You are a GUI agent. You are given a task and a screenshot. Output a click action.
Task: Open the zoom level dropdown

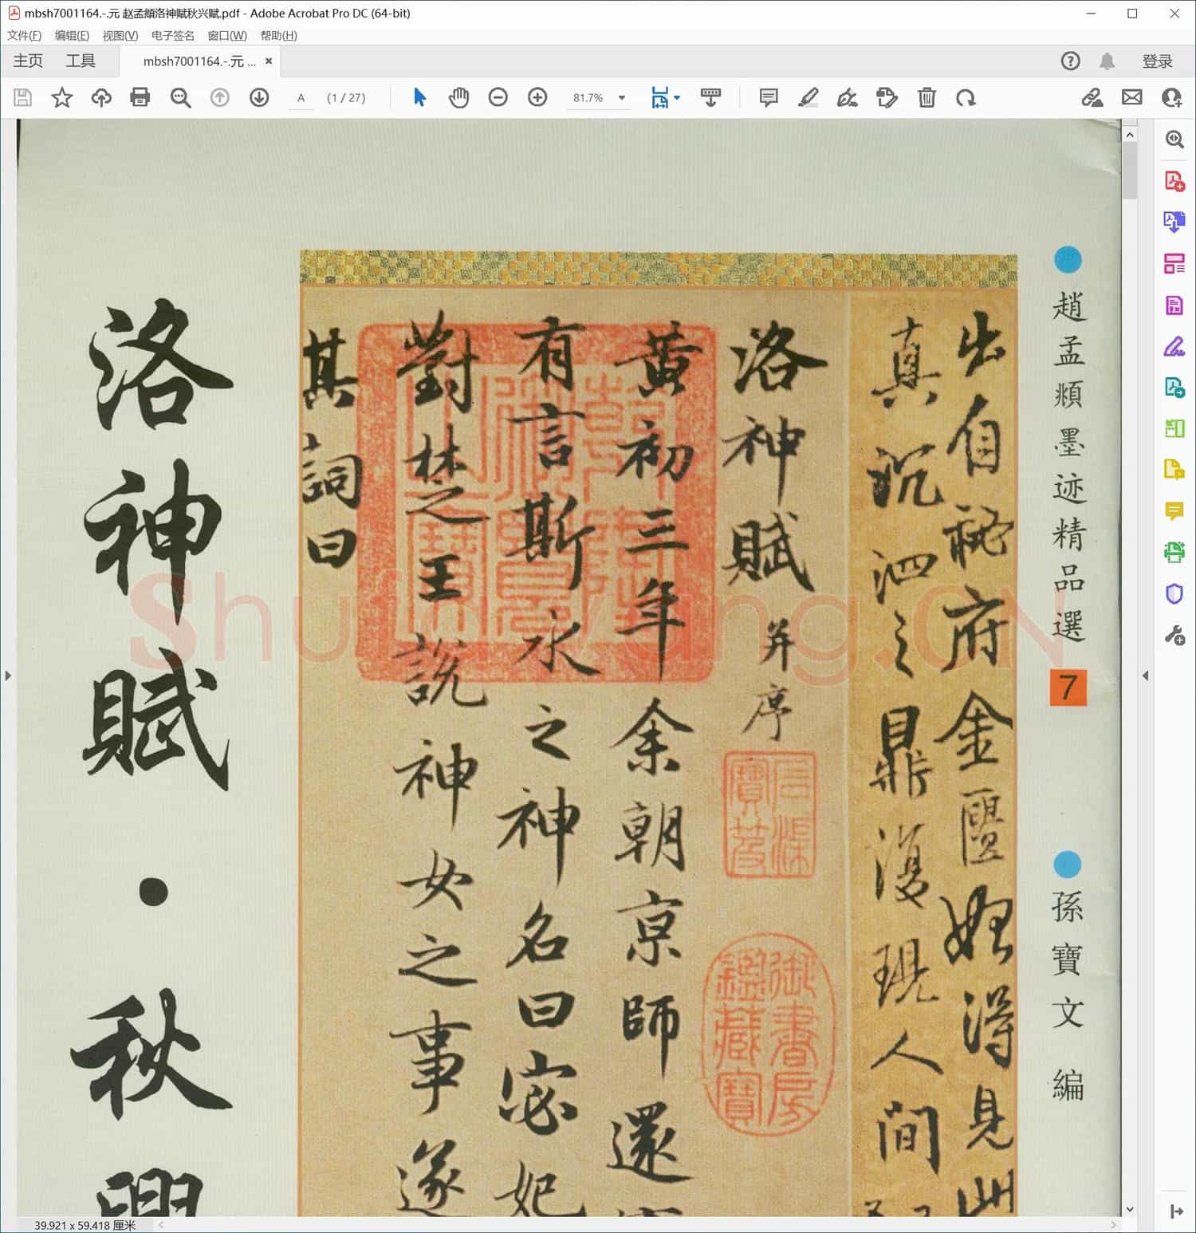(x=622, y=98)
